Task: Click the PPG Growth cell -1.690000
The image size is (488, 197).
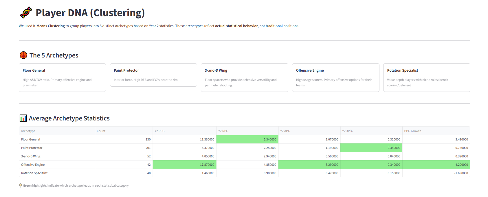Action: 436,173
